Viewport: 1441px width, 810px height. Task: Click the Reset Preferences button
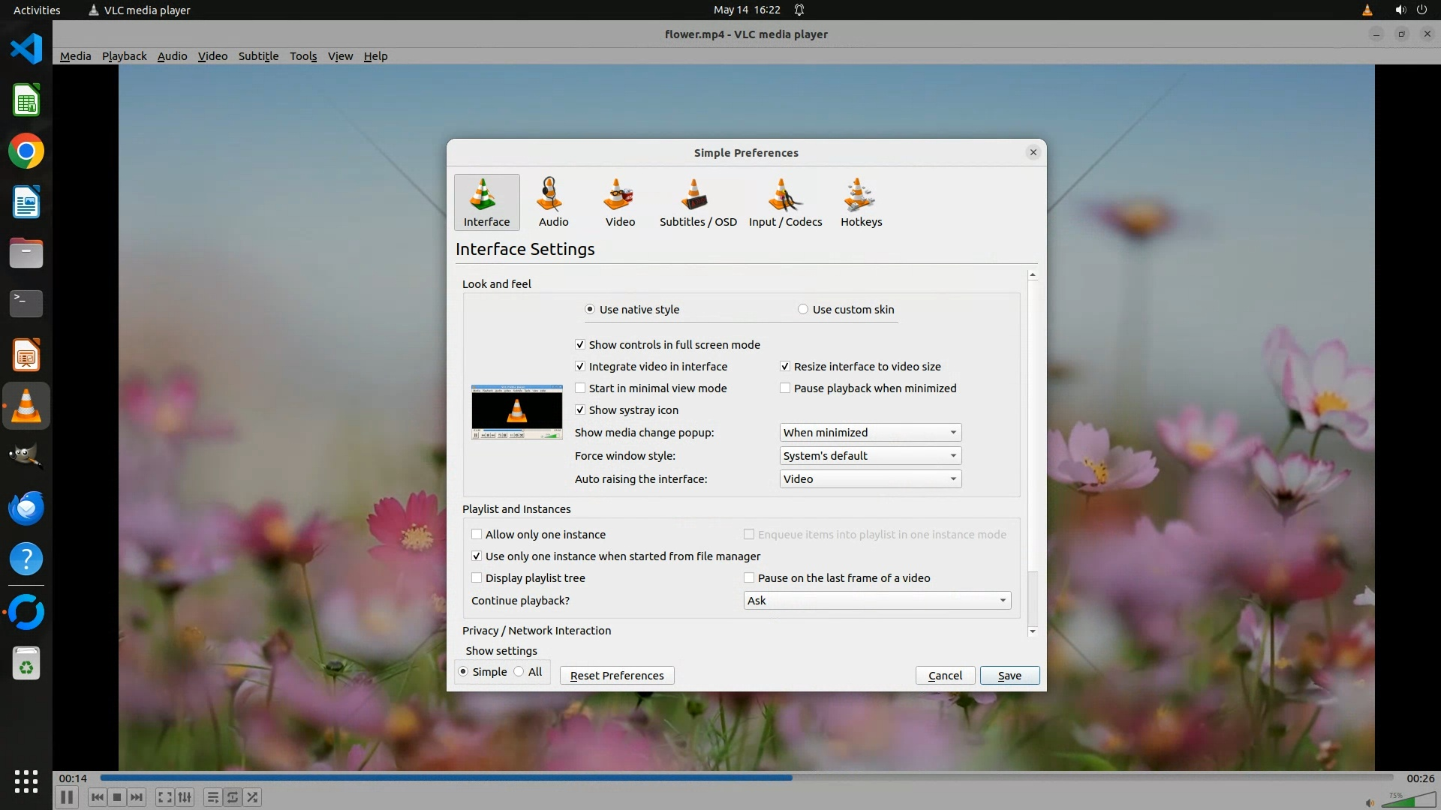616,676
